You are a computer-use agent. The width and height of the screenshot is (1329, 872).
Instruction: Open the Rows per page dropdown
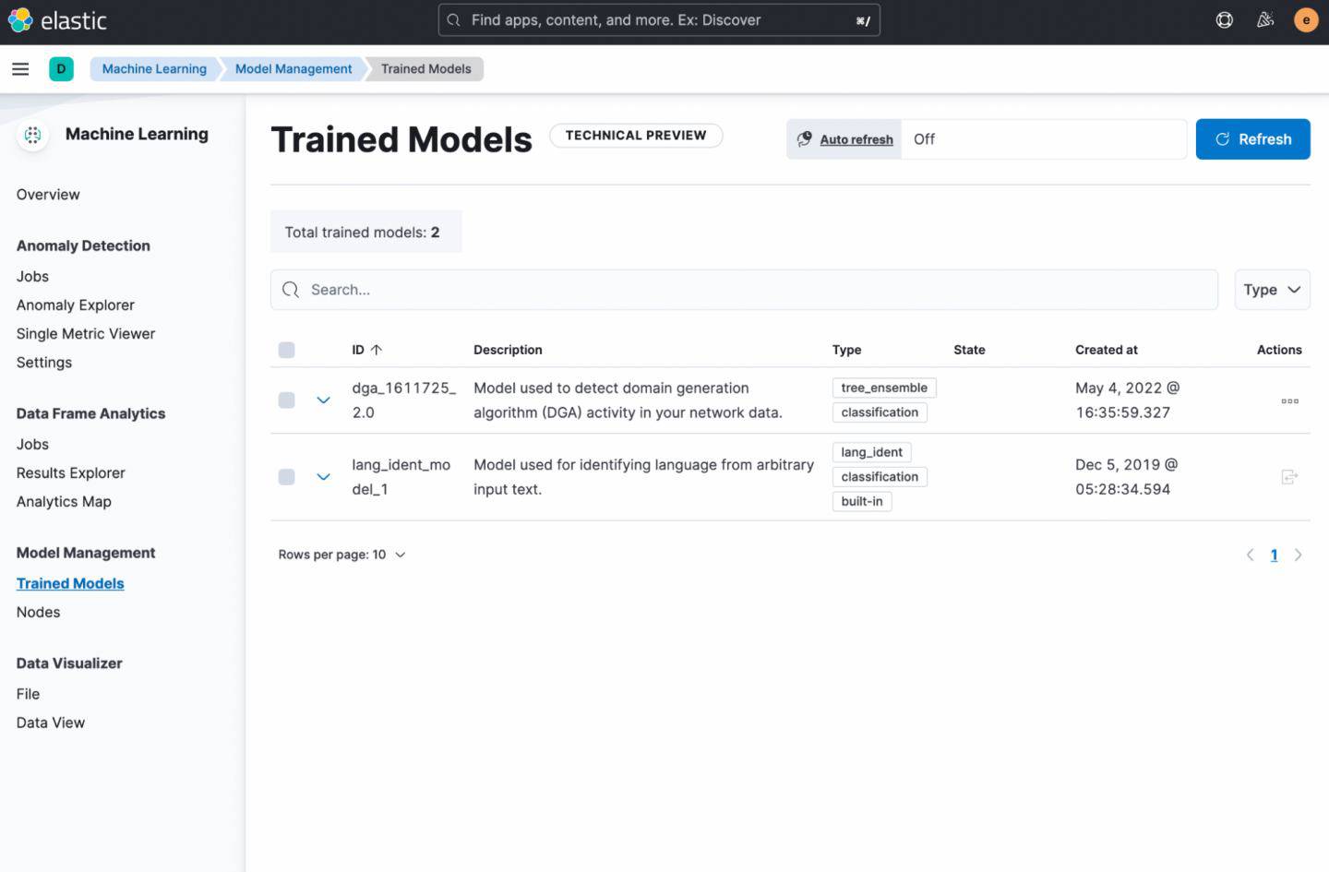(x=341, y=555)
